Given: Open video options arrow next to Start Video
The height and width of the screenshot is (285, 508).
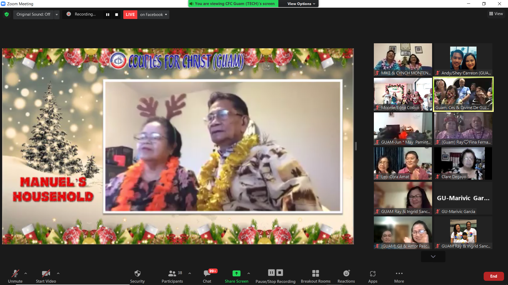Looking at the screenshot, I should [x=58, y=273].
